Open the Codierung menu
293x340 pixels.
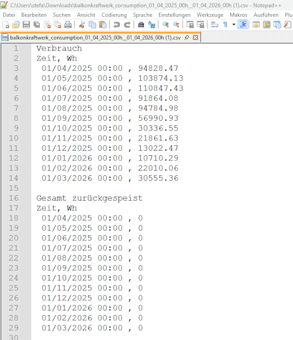(114, 15)
